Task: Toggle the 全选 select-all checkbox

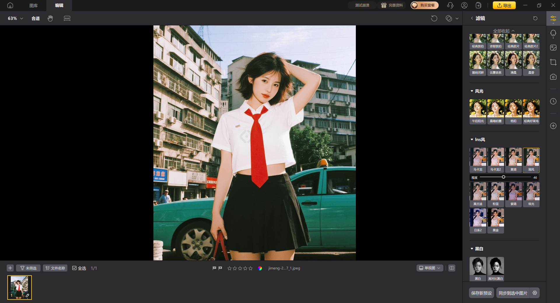Action: (74, 268)
